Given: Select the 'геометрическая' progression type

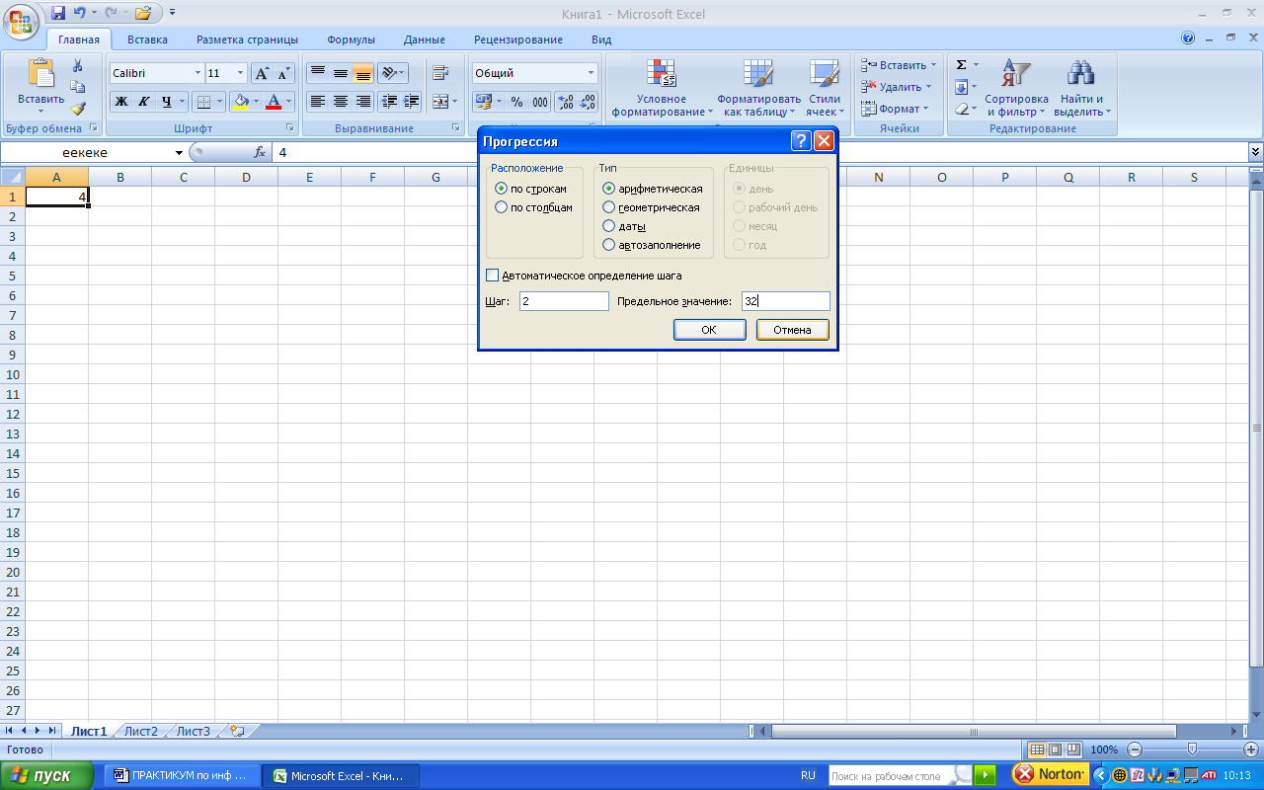Looking at the screenshot, I should 608,207.
